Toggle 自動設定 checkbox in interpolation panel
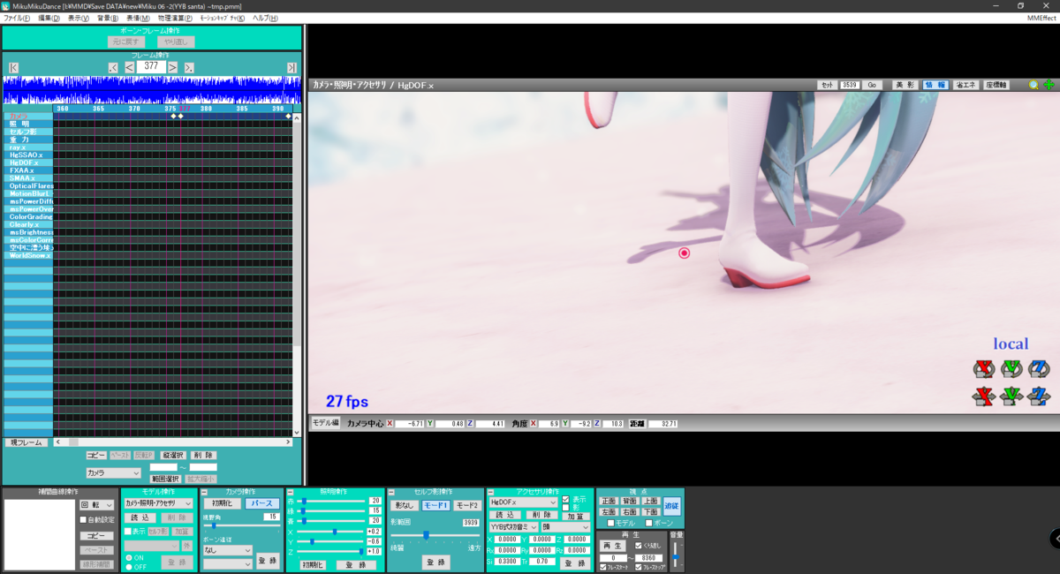1060x574 pixels. [x=83, y=519]
